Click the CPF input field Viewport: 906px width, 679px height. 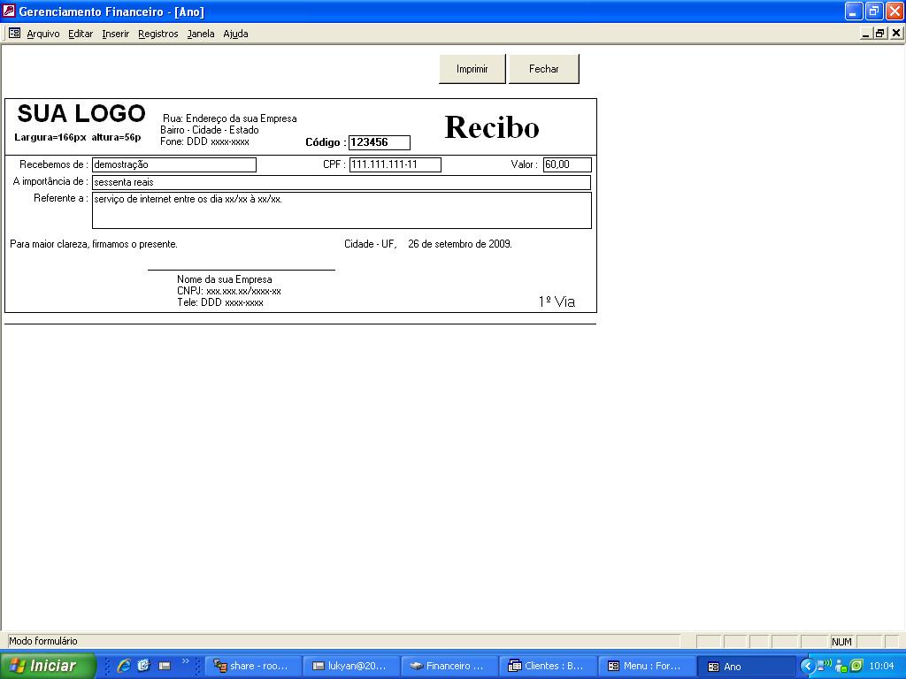pos(395,164)
